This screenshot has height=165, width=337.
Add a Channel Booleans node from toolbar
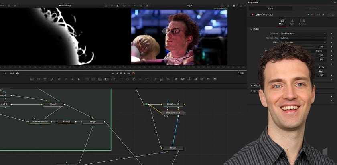[93, 79]
